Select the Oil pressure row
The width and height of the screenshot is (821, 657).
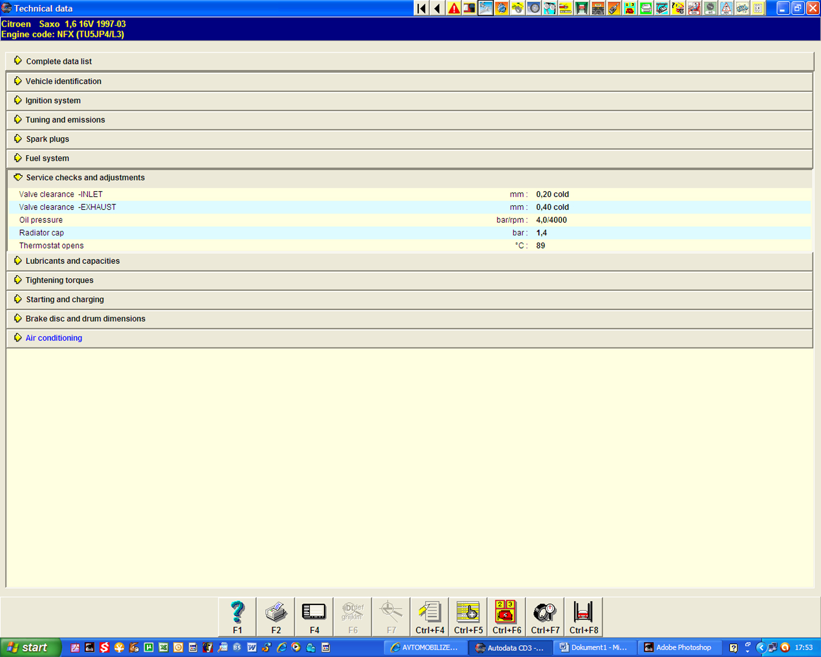(x=410, y=220)
